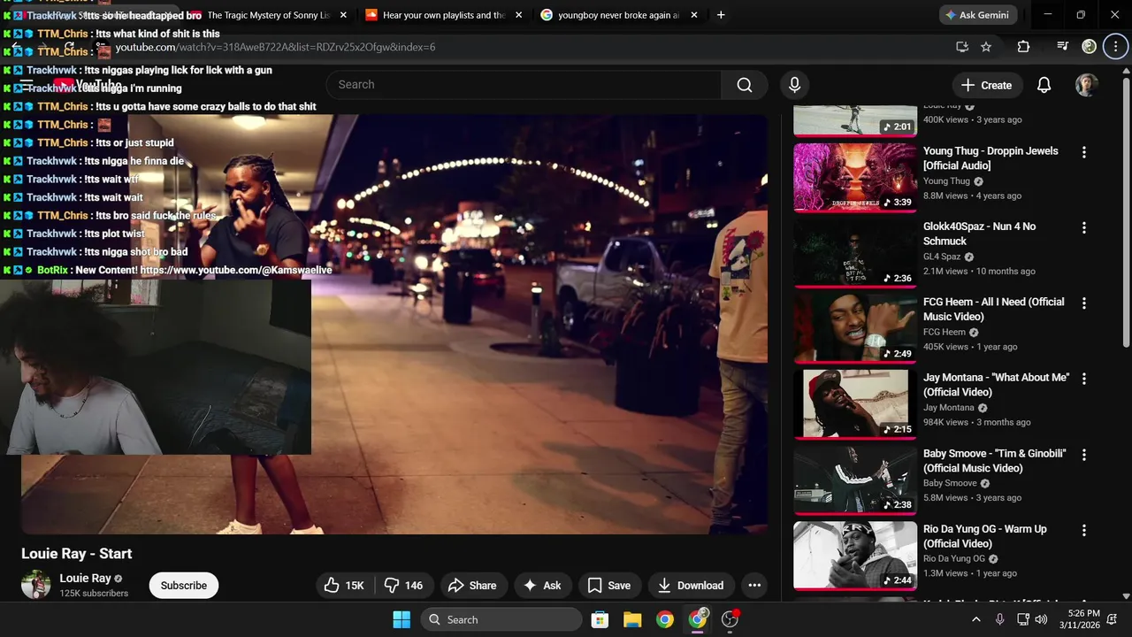
Task: Click the Baby Smoove channel name
Action: pos(950,483)
